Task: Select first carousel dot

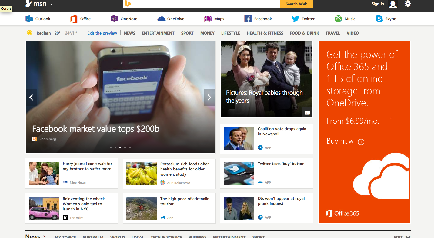Action: tap(111, 147)
